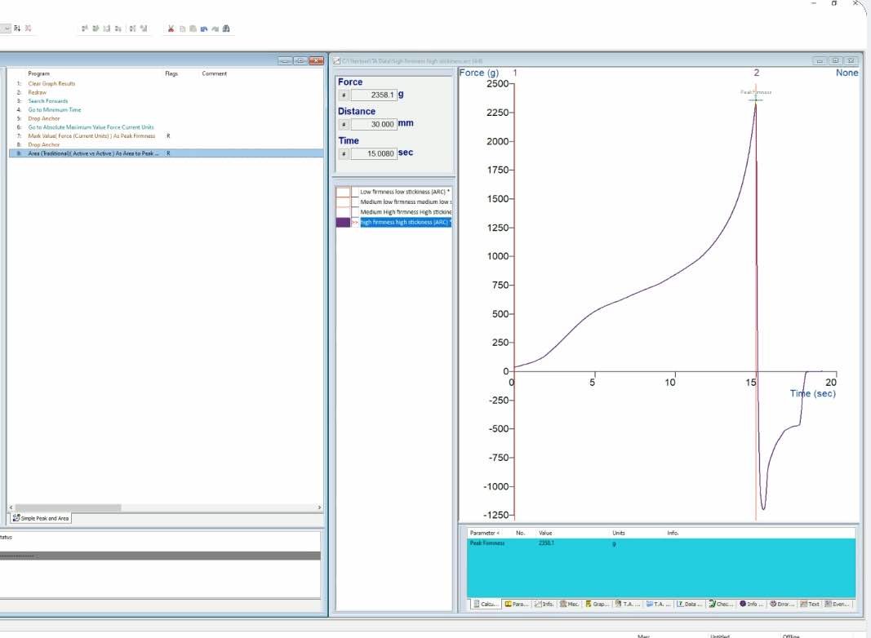This screenshot has height=638, width=871.
Task: Open the Simple Peak and Area tab
Action: [x=41, y=517]
